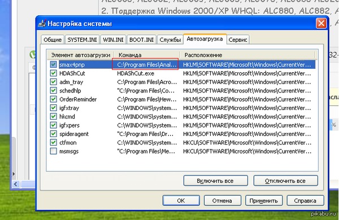Select the msmsgs item name

(69, 151)
